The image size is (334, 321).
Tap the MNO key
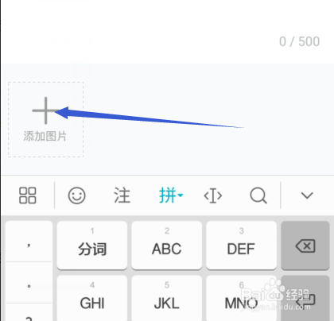point(241,298)
